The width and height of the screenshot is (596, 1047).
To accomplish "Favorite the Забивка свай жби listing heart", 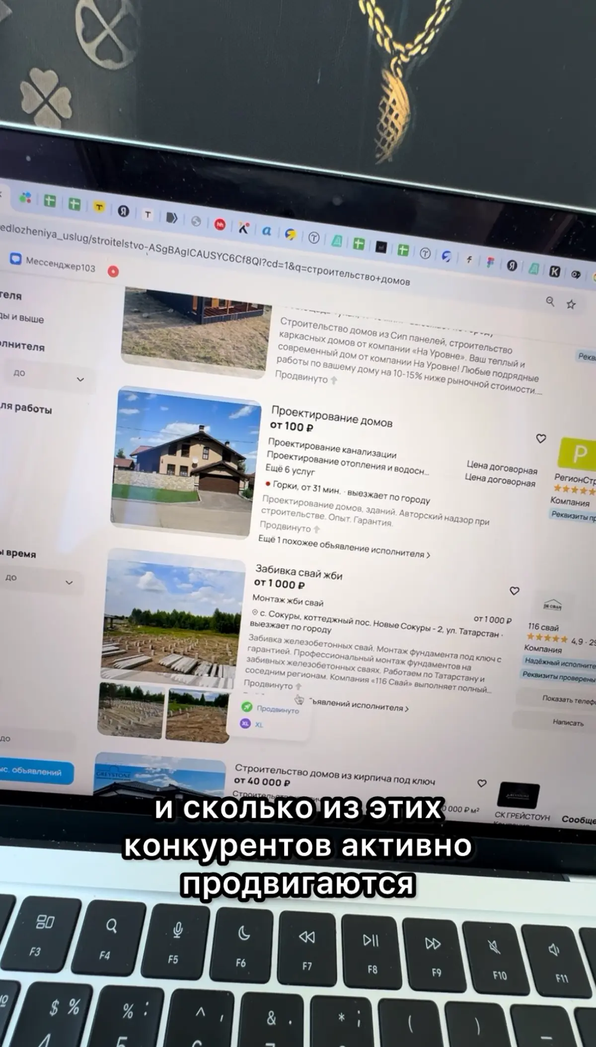I will point(515,591).
